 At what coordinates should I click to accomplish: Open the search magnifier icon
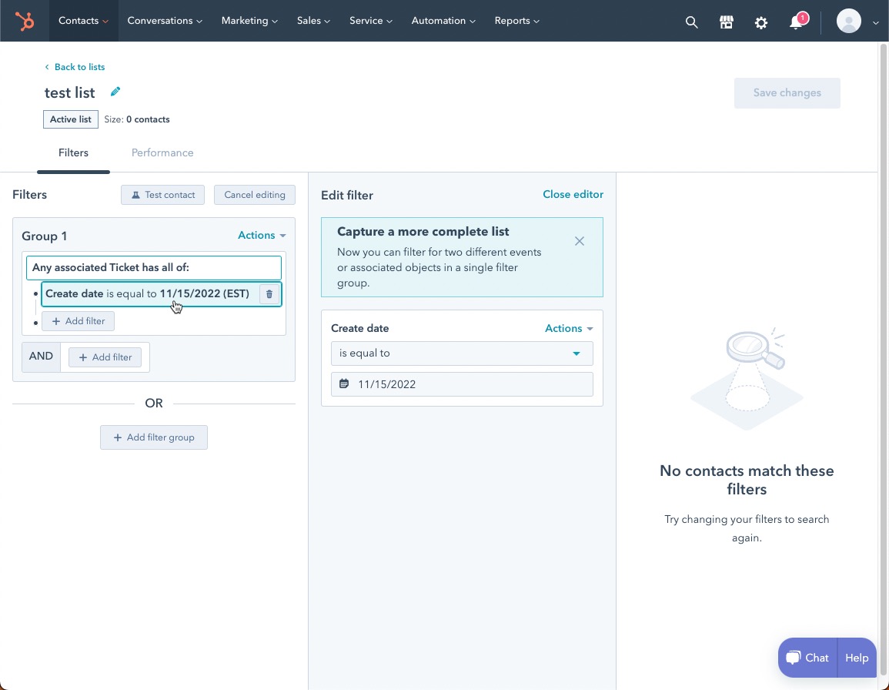point(691,22)
